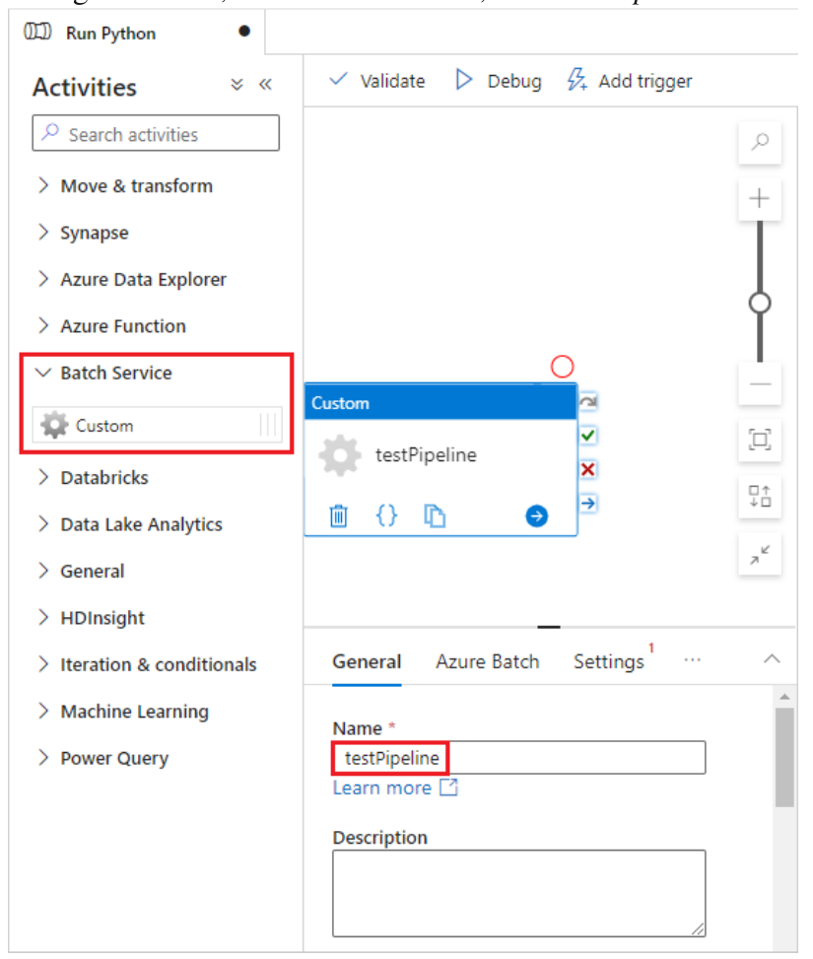Open activity JSON code view braces icon
The height and width of the screenshot is (959, 813).
click(387, 515)
